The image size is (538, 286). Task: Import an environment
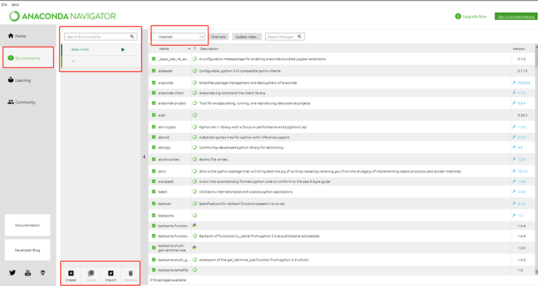[111, 275]
